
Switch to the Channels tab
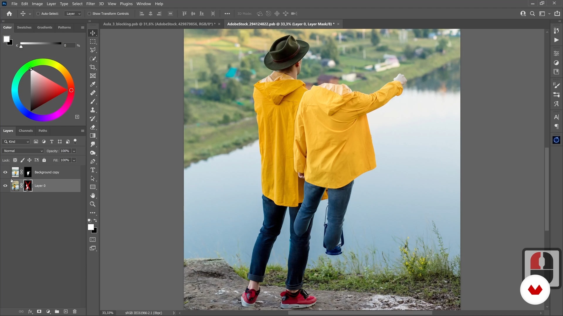(26, 131)
